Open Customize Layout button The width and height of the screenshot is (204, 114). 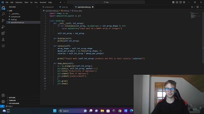click(x=184, y=2)
